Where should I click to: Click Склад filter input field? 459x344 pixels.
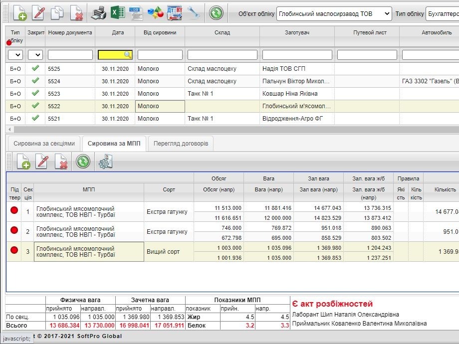(x=223, y=55)
